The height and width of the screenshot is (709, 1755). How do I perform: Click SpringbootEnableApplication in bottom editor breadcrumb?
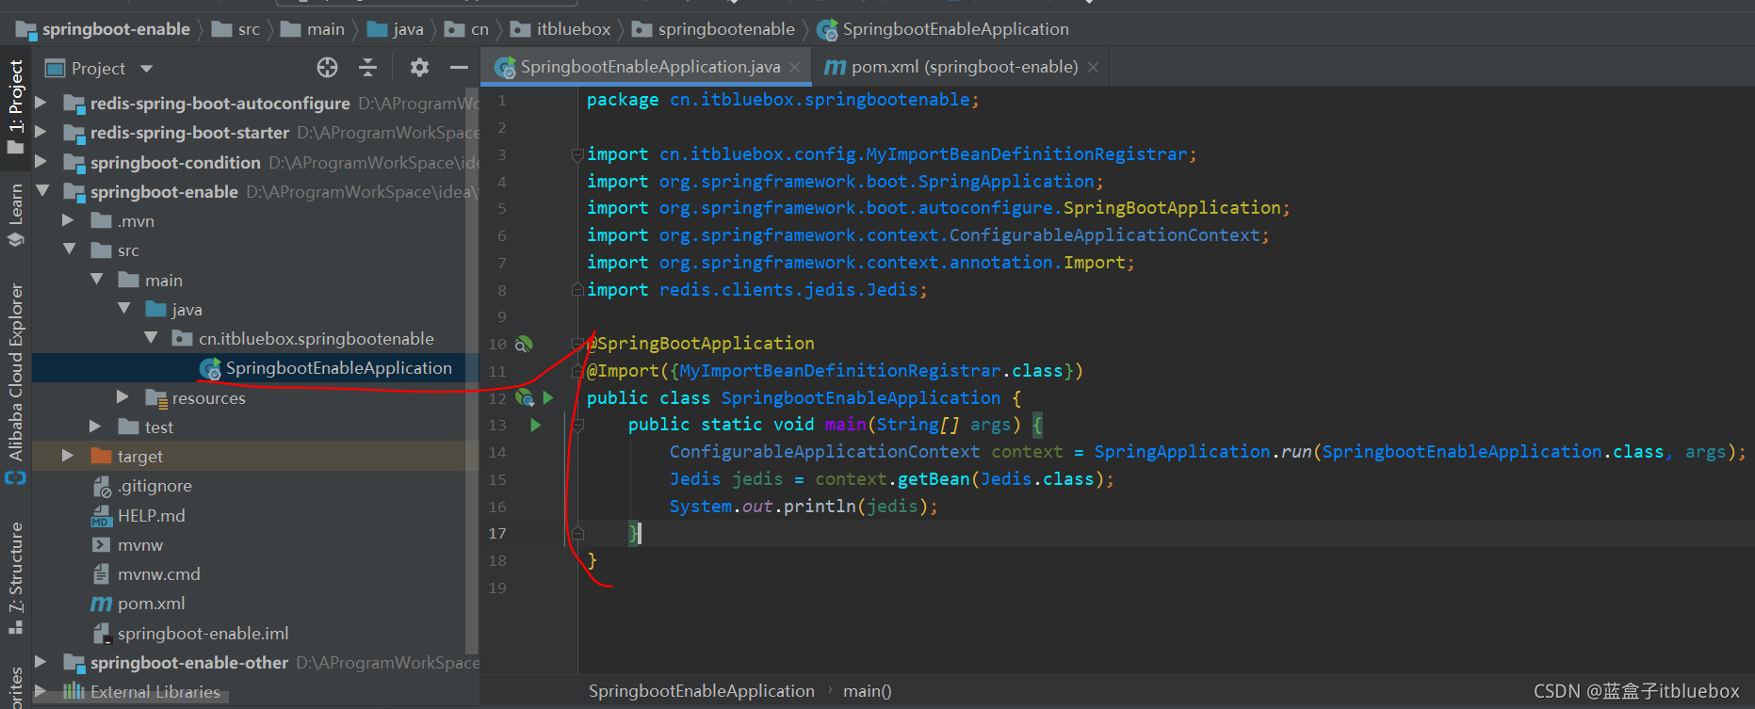click(x=701, y=691)
